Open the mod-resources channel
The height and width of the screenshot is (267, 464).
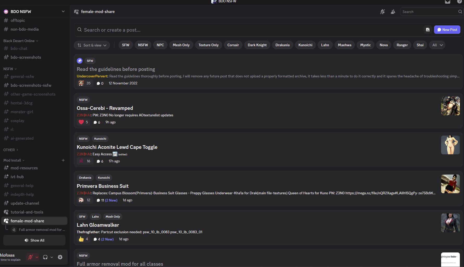(24, 168)
